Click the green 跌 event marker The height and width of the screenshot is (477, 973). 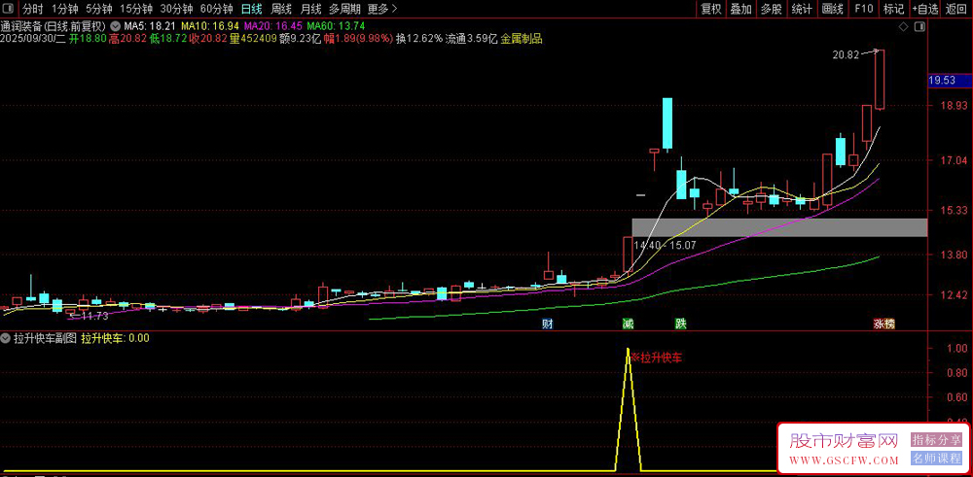[x=681, y=324]
